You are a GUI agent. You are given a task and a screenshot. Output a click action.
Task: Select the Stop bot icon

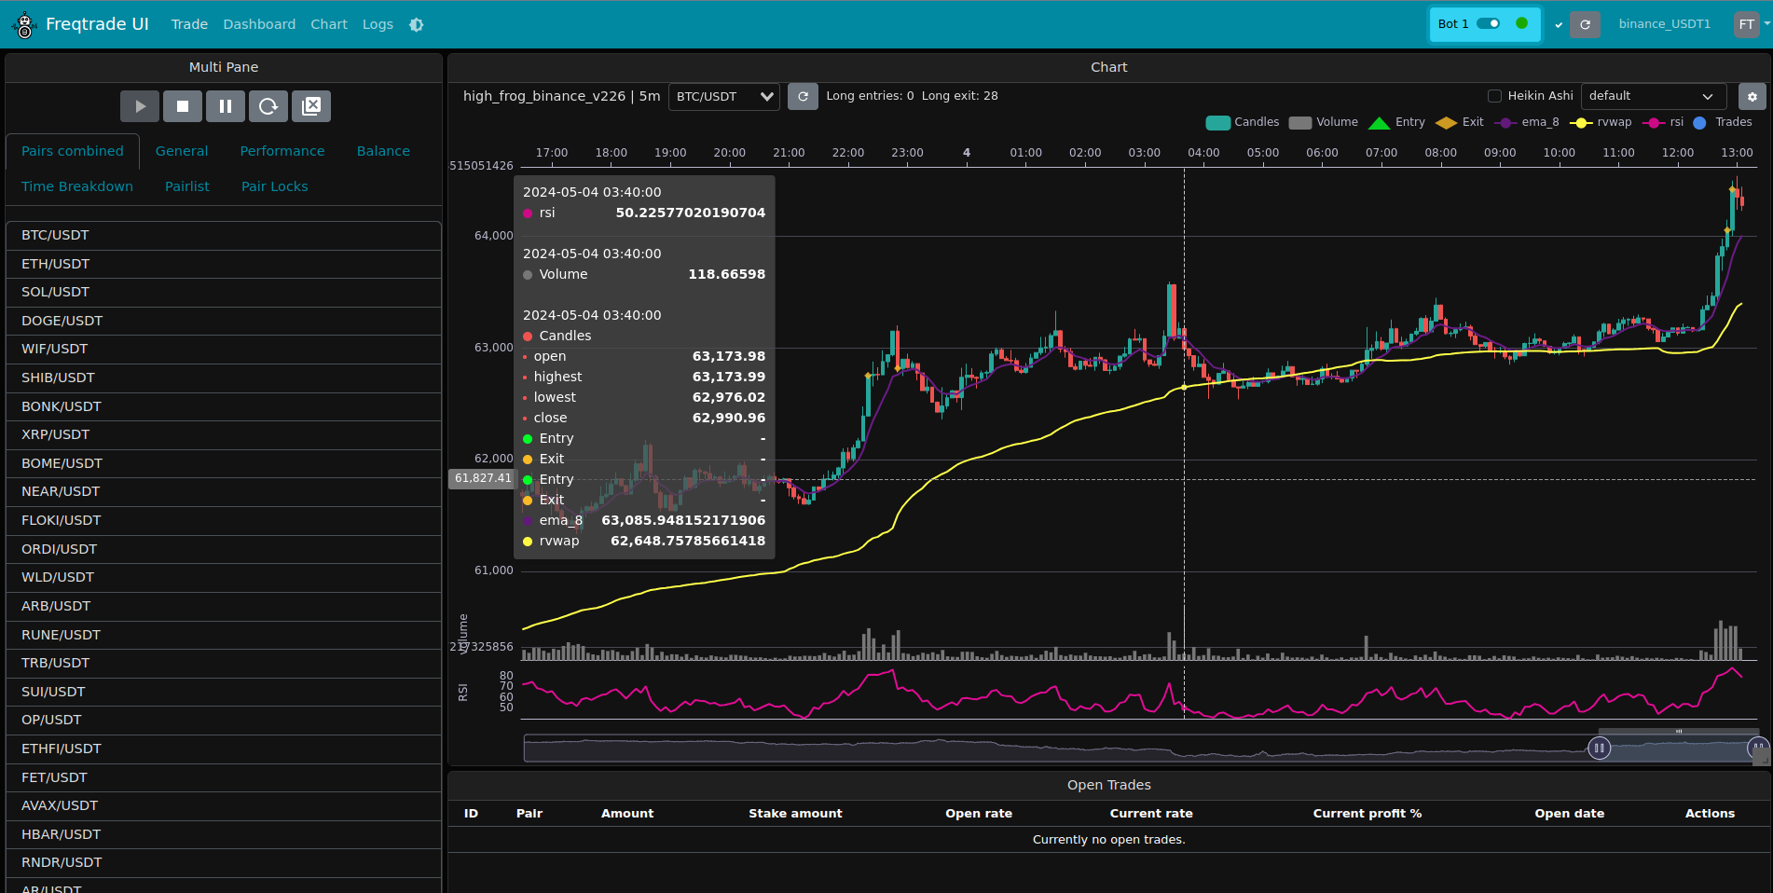click(183, 105)
